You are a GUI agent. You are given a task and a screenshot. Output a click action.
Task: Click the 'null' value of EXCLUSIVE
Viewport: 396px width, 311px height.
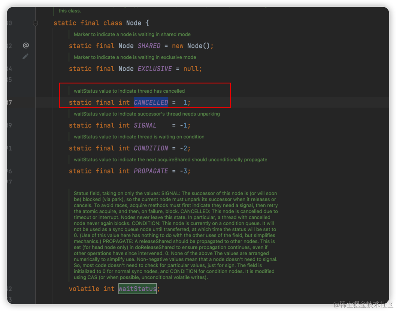click(x=191, y=69)
